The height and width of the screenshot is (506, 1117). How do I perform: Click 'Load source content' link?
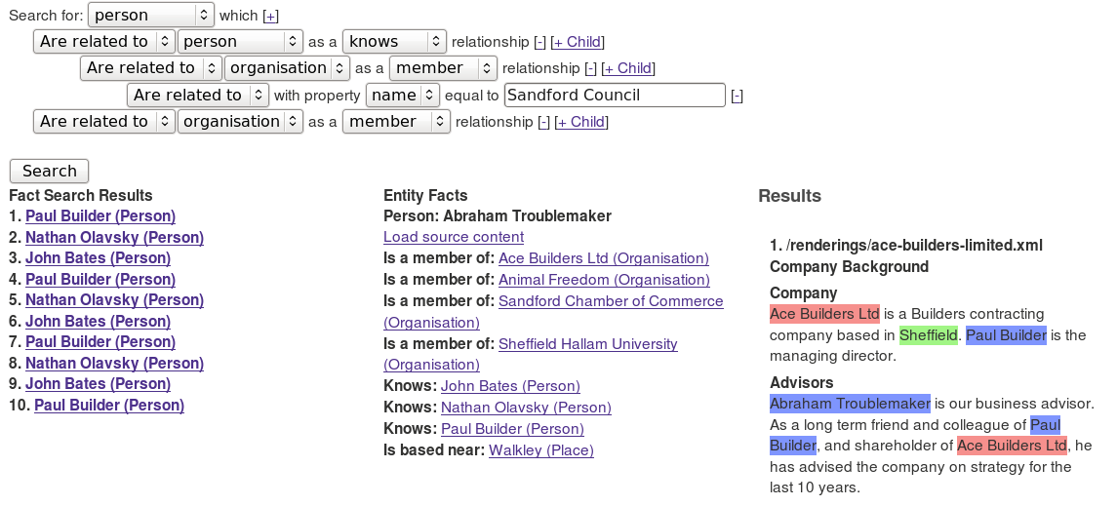point(454,237)
